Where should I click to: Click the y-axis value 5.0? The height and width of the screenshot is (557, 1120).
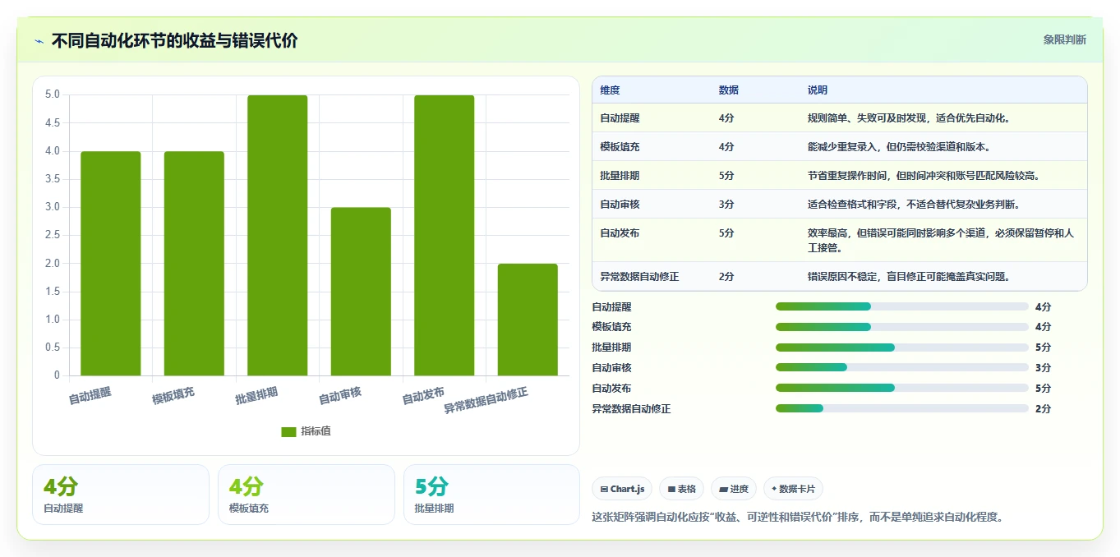tap(52, 94)
